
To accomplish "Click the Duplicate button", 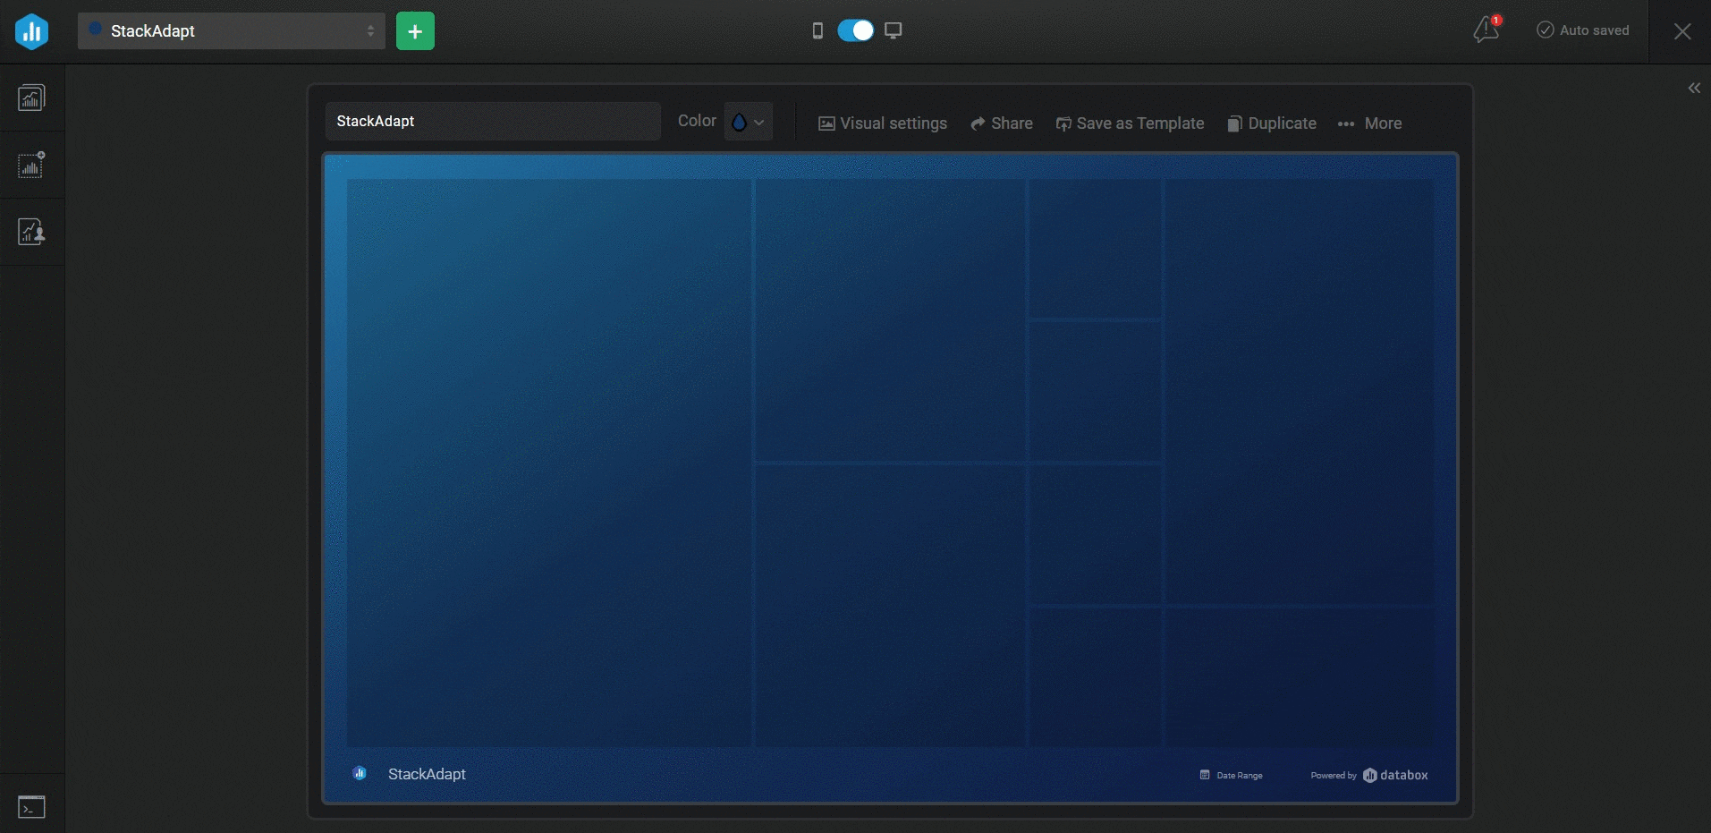I will point(1271,123).
